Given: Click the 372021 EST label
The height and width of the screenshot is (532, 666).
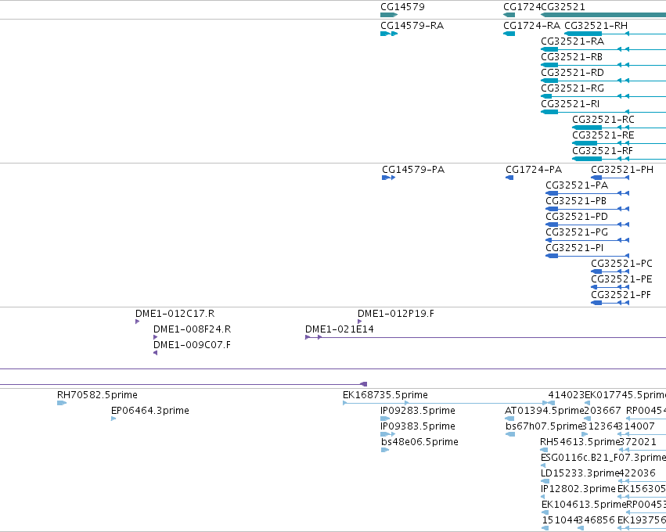Looking at the screenshot, I should click(638, 442).
